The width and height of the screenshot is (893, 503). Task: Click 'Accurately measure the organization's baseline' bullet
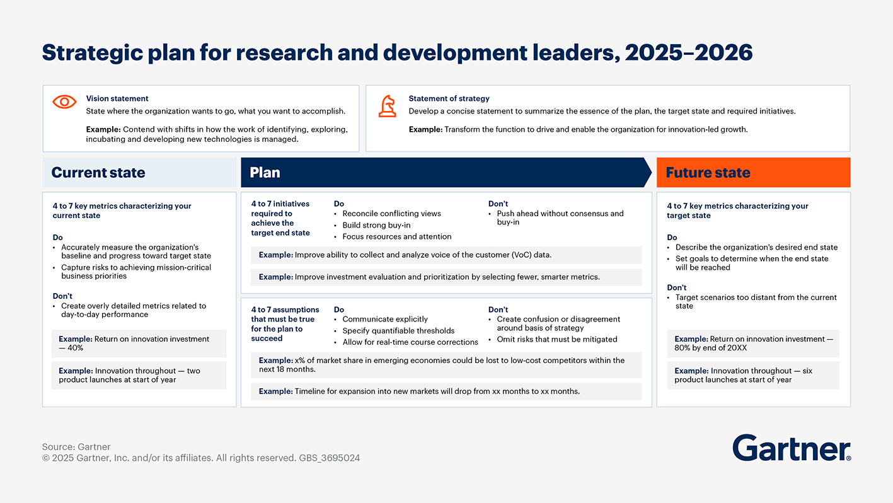135,251
